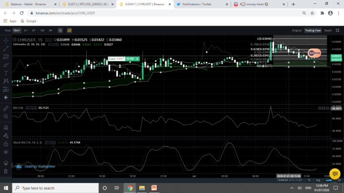344x193 pixels.
Task: Open File Explorer from the taskbar
Action: (142, 188)
